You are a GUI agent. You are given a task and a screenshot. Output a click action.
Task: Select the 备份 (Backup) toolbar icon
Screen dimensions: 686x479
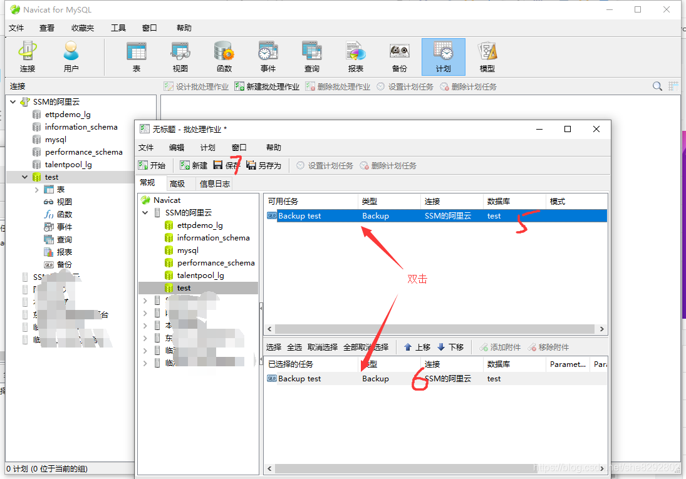coord(399,57)
